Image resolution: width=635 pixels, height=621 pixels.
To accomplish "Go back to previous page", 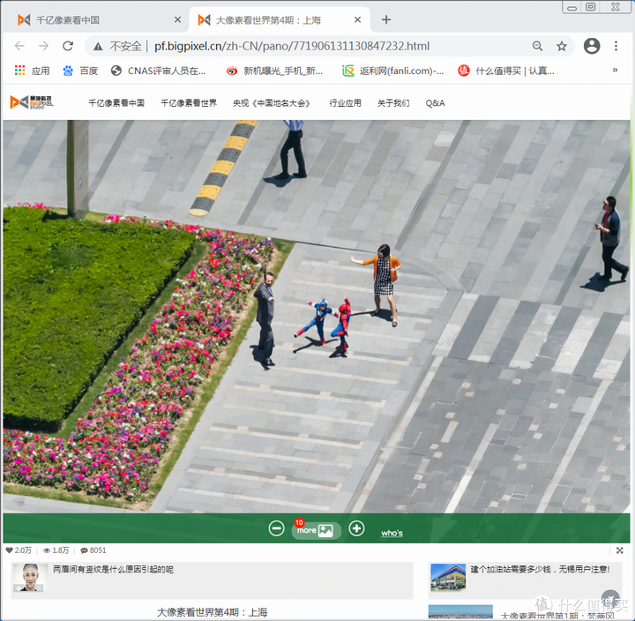I will point(19,46).
